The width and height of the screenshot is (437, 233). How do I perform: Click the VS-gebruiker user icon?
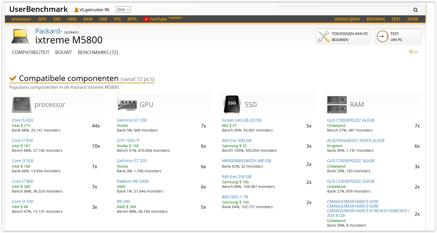click(x=77, y=10)
